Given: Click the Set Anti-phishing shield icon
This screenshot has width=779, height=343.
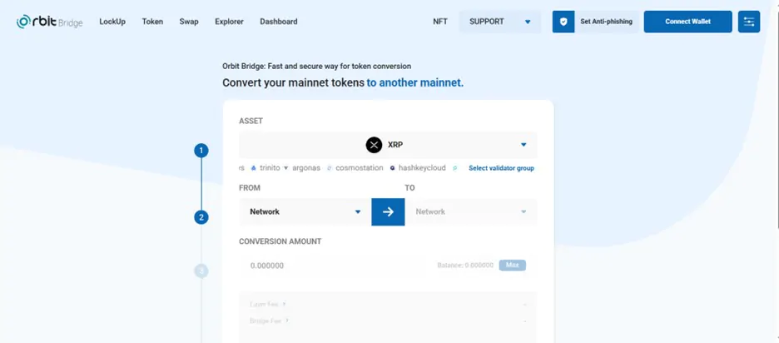Looking at the screenshot, I should tap(563, 22).
